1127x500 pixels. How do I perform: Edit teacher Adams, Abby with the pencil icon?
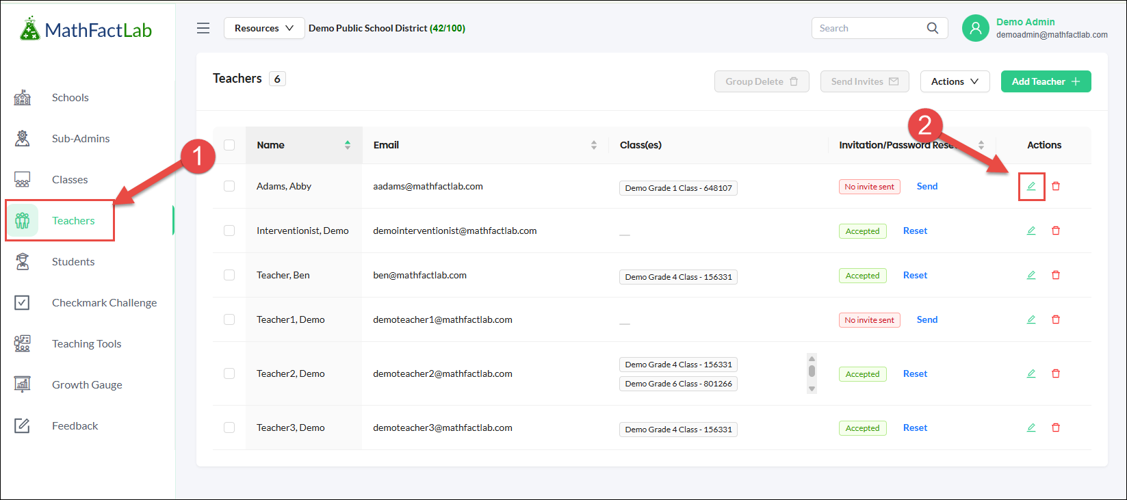1031,186
